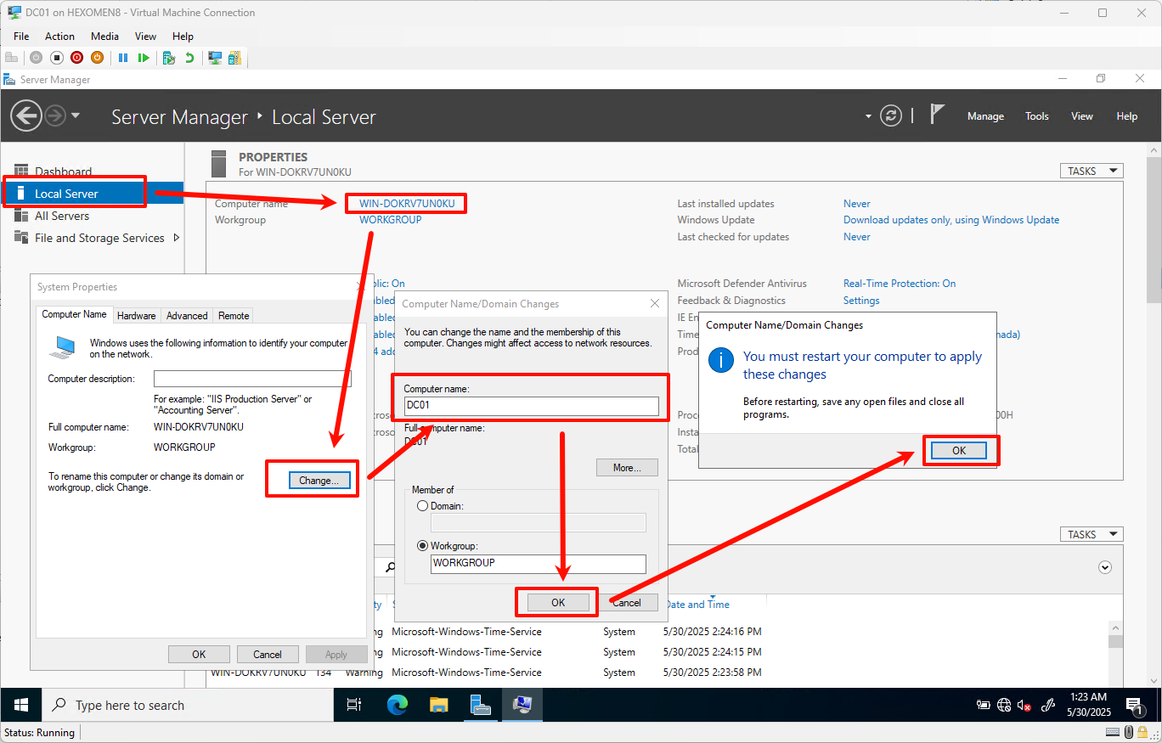Select the Workgroup radio button
Screen dimensions: 1162x743
(x=422, y=546)
